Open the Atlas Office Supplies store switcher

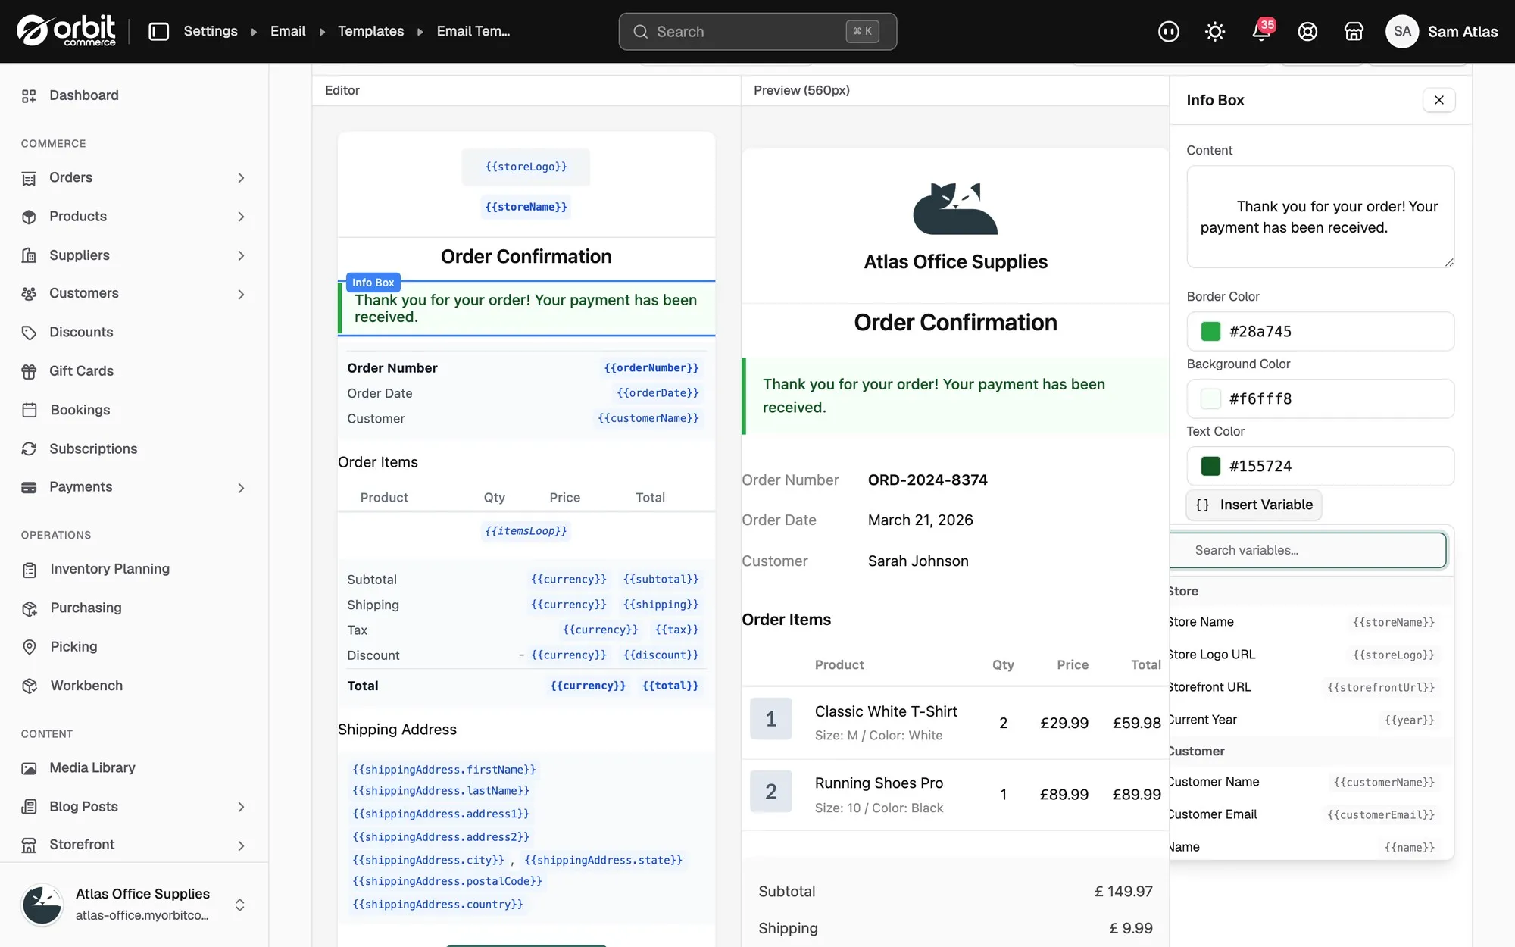point(134,905)
